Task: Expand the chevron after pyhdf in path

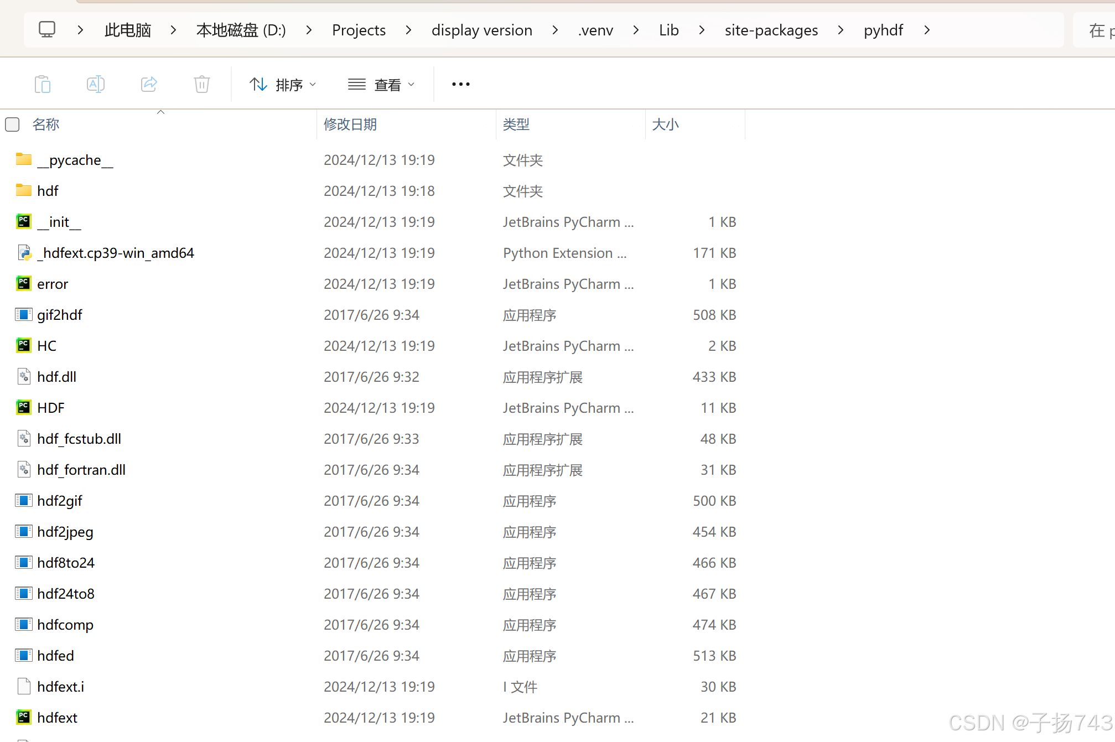Action: pos(927,30)
